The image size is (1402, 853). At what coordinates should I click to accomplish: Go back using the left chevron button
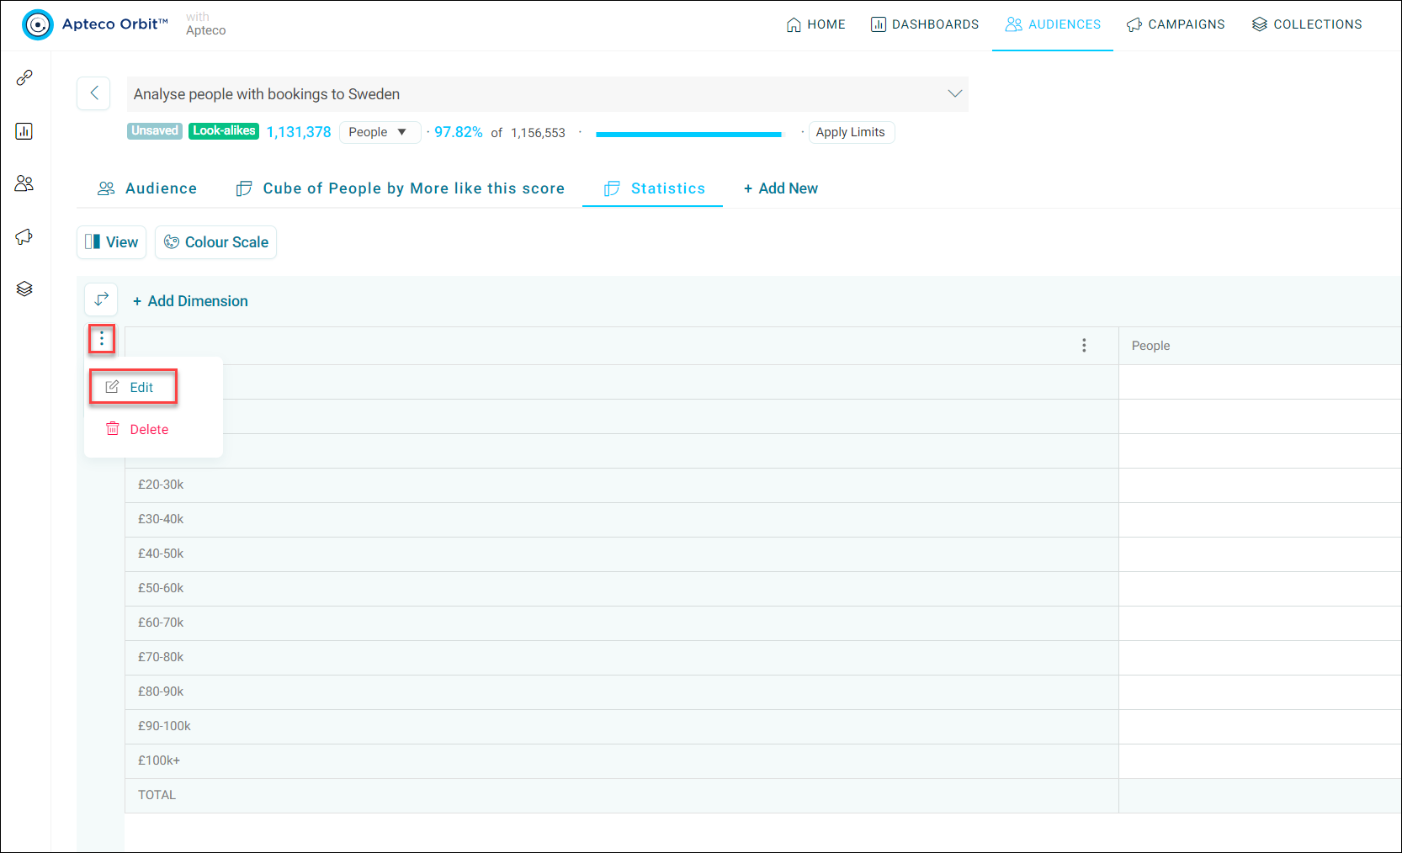(93, 93)
